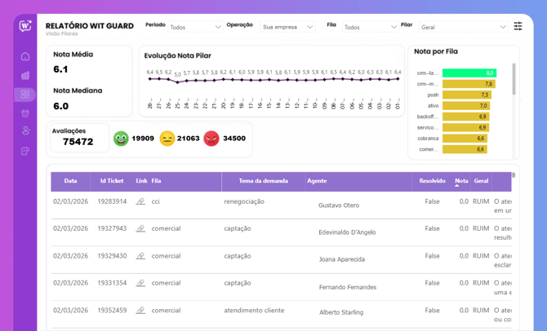Filter by yellow neutral face evaluations
Image resolution: width=547 pixels, height=331 pixels.
[167, 139]
